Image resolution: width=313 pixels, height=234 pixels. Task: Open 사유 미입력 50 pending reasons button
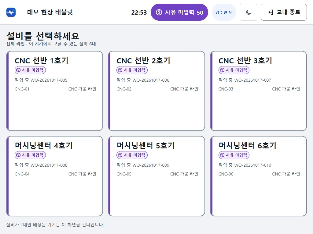click(x=179, y=12)
